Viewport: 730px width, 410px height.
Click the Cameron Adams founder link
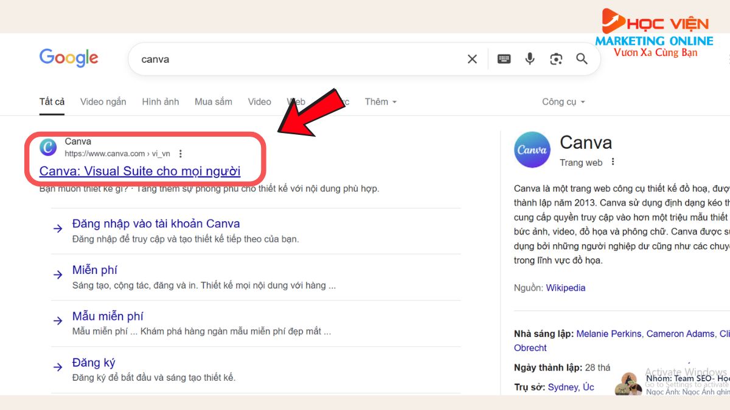coord(681,333)
